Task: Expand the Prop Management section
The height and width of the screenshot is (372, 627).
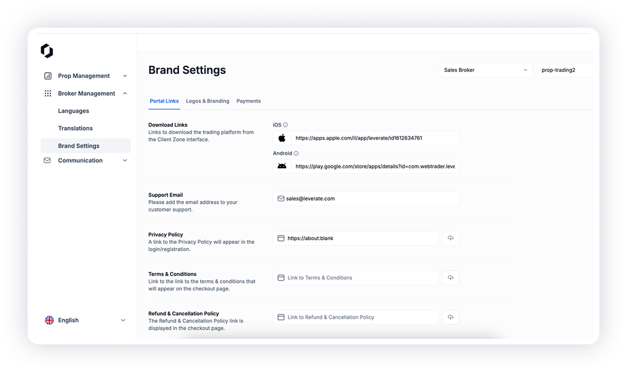Action: point(86,76)
